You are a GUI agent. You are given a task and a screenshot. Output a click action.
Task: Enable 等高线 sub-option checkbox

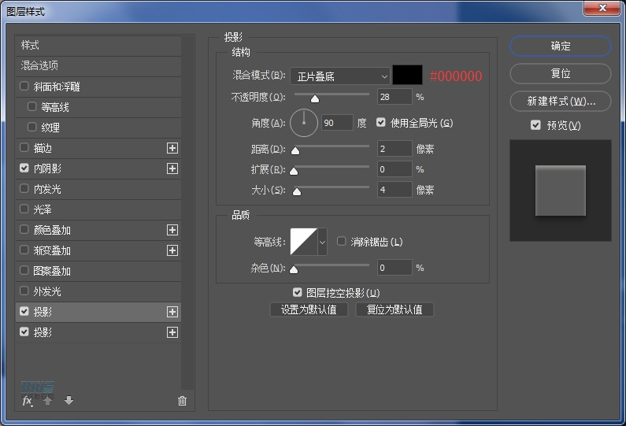point(32,106)
